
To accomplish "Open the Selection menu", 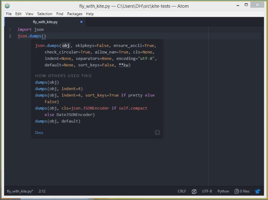I will point(45,14).
